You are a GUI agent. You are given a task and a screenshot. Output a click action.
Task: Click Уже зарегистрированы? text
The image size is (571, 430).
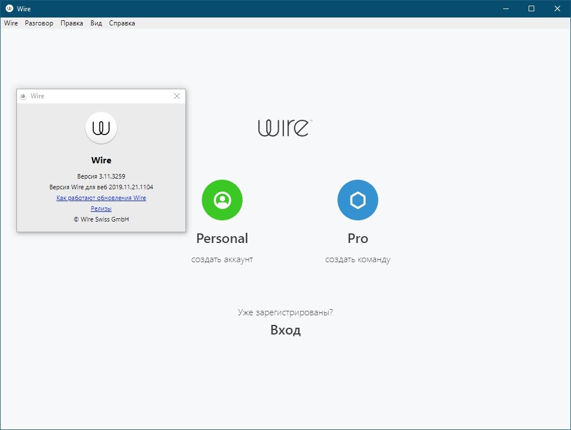(x=285, y=312)
